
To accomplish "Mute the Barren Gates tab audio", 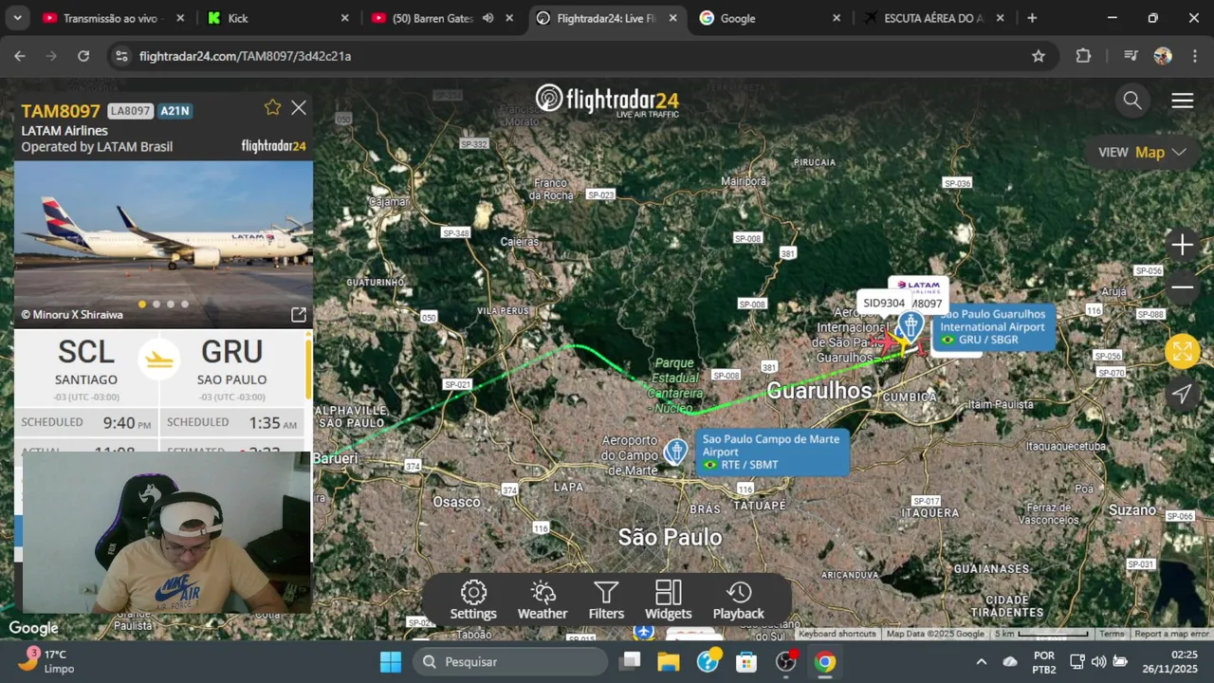I will click(487, 18).
